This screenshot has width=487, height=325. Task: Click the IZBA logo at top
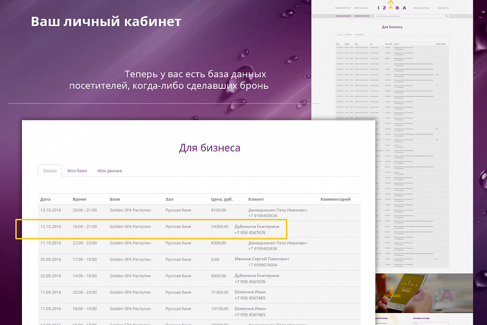pyautogui.click(x=391, y=8)
